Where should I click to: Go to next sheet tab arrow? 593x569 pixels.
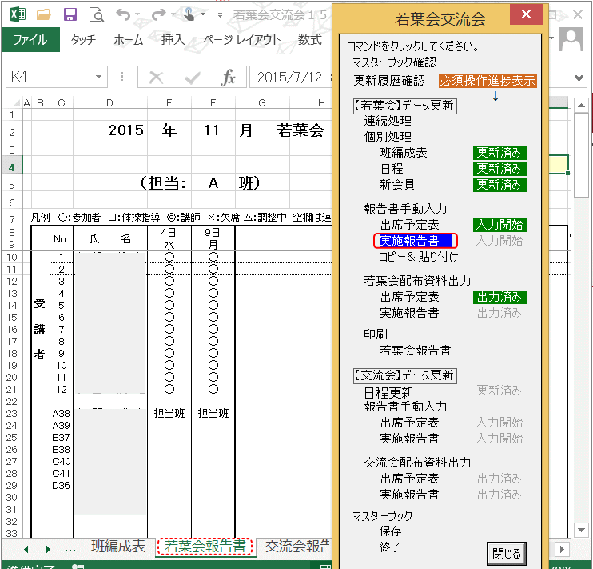point(48,549)
